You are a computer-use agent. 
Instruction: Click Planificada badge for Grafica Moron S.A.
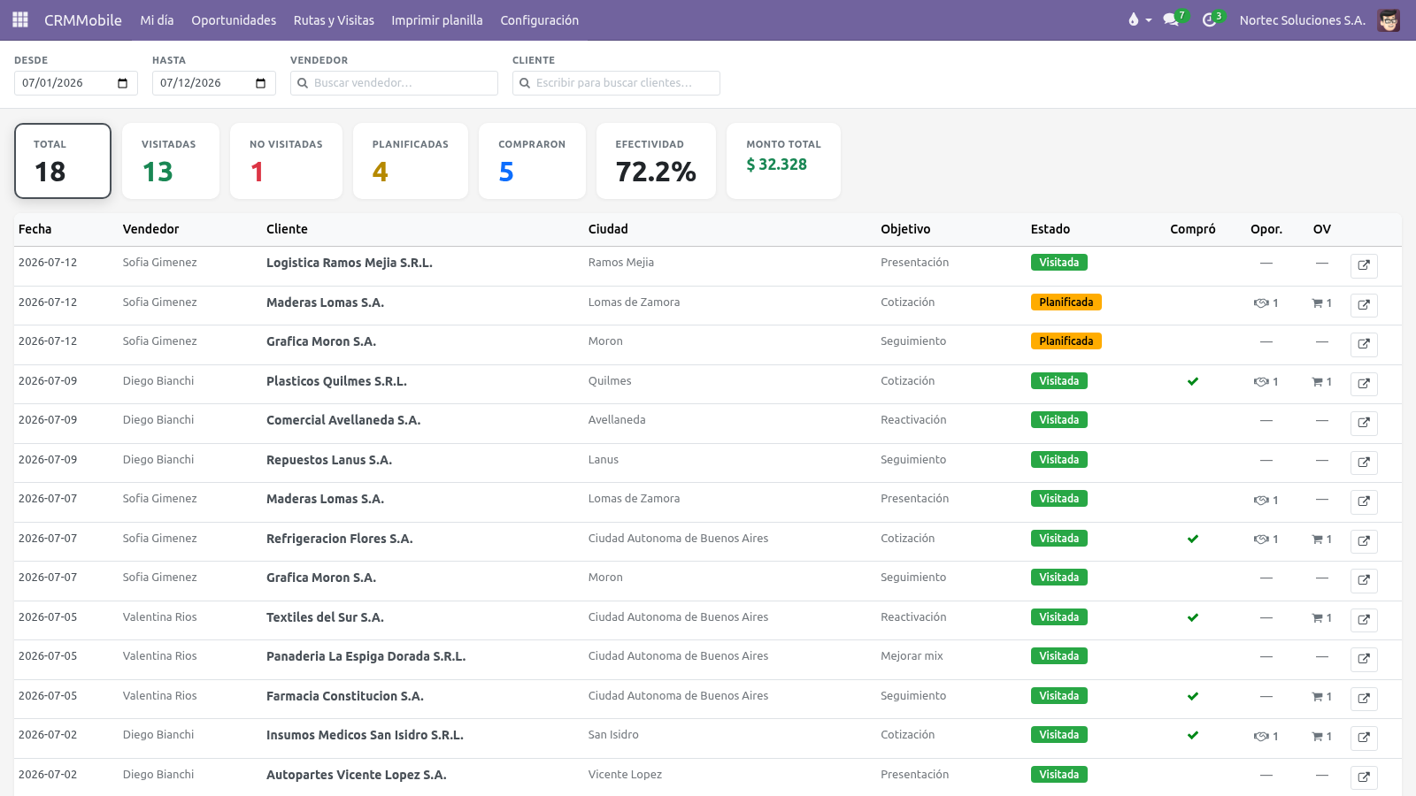point(1066,341)
